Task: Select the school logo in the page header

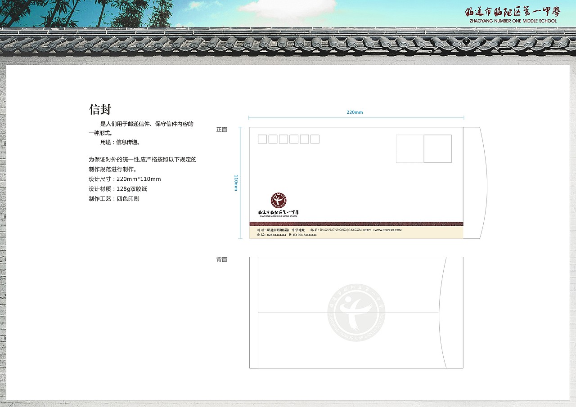Action: [x=513, y=12]
